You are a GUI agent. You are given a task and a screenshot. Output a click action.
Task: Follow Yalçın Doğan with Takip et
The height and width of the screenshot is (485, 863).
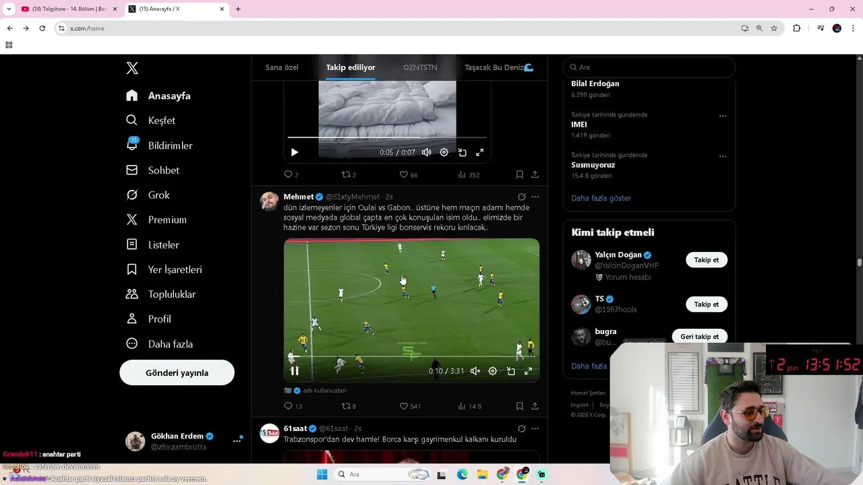click(x=707, y=260)
